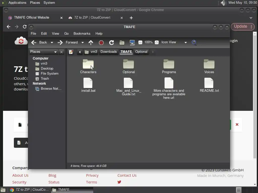Open the Computer location toolbar icon

click(x=132, y=42)
